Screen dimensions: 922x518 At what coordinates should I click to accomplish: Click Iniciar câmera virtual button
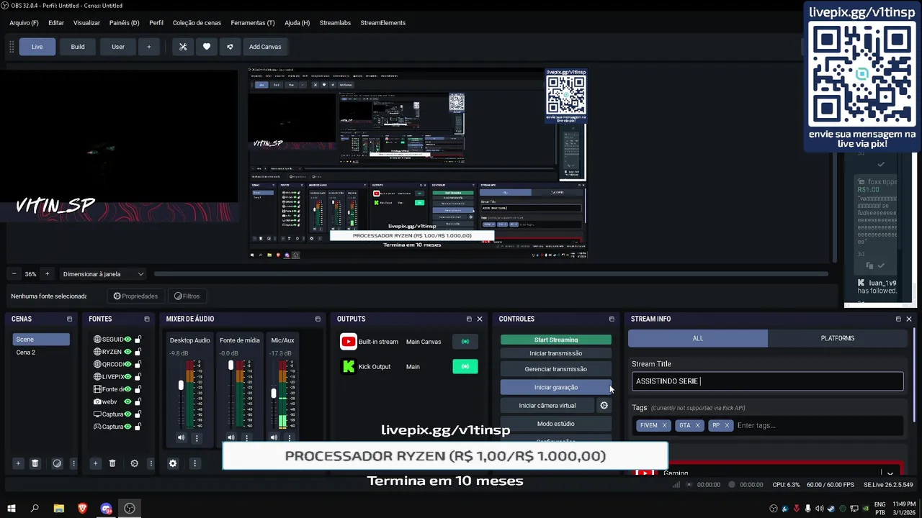547,405
